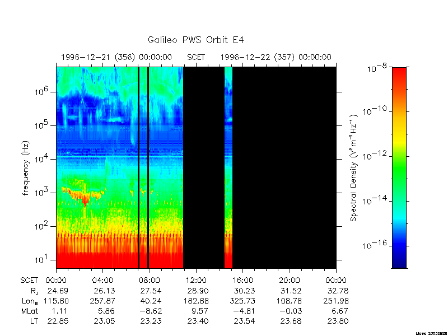Click the 10^-10 colorbar label
This screenshot has height=336, width=448.
click(x=375, y=110)
